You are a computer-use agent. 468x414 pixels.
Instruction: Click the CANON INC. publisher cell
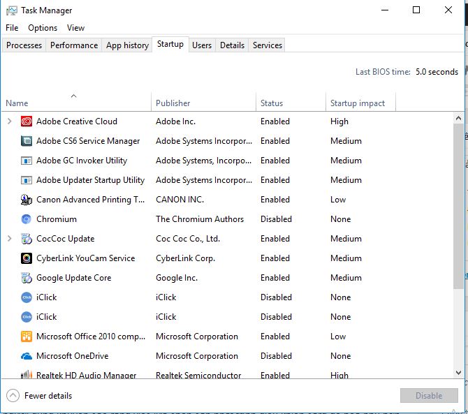pos(180,200)
